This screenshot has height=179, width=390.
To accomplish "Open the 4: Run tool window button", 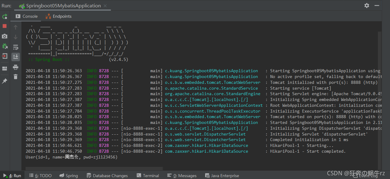I will pyautogui.click(x=12, y=176).
